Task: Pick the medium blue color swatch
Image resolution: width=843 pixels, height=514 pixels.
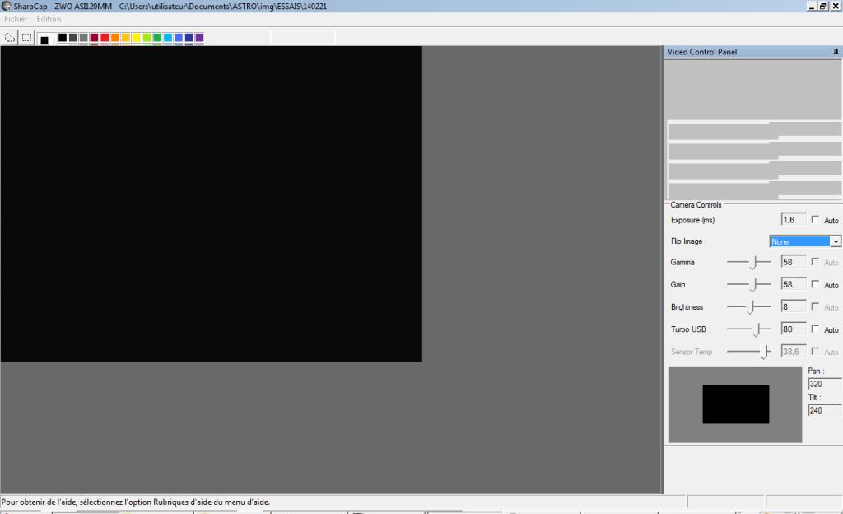Action: (x=179, y=38)
